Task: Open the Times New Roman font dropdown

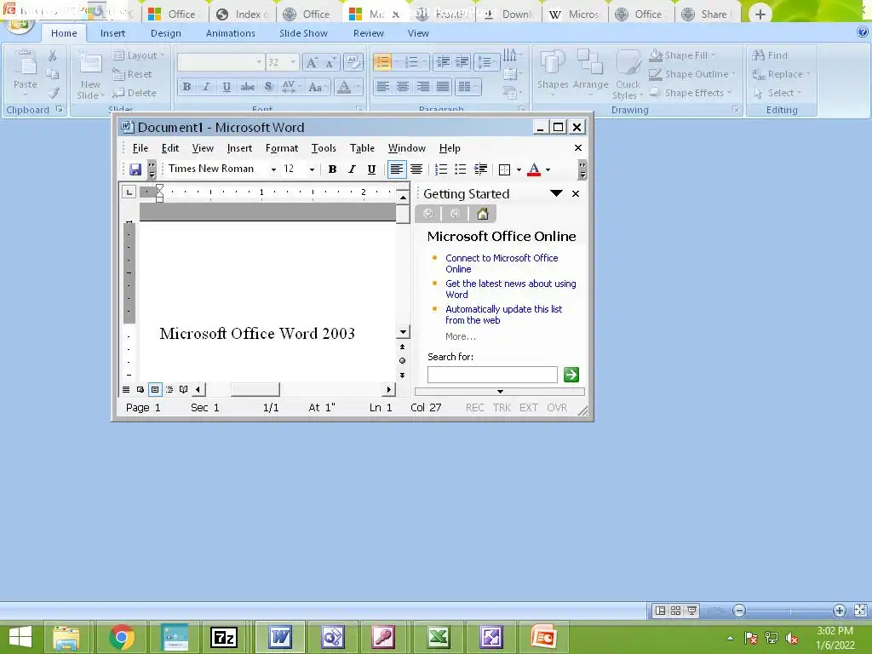Action: (273, 169)
